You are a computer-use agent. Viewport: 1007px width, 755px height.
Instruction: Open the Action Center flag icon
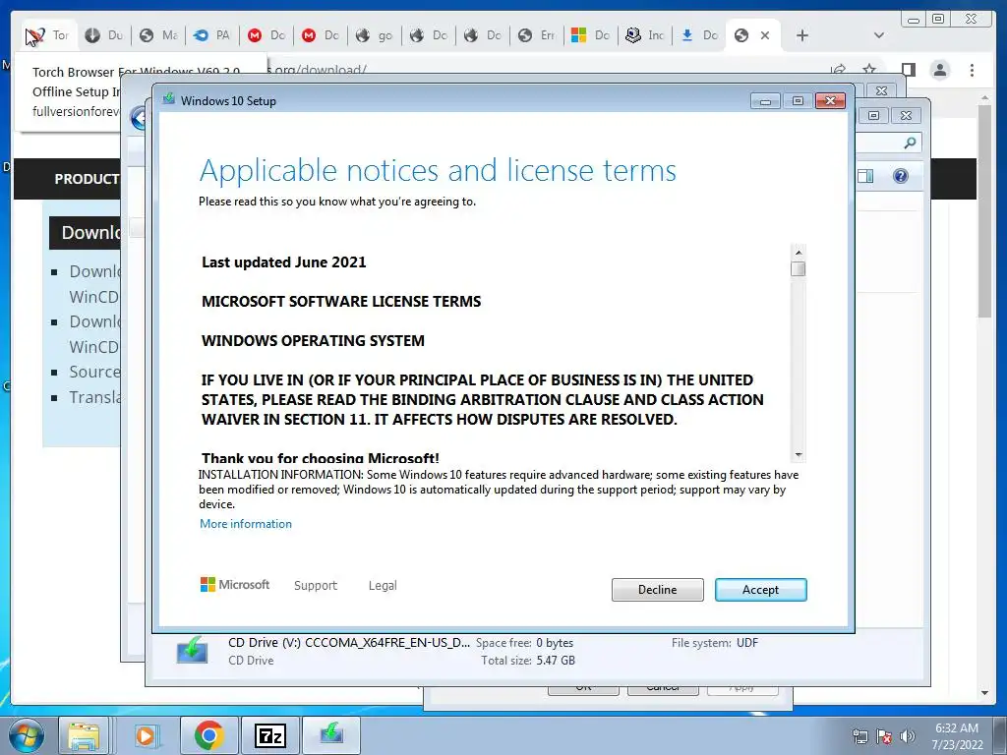click(884, 736)
